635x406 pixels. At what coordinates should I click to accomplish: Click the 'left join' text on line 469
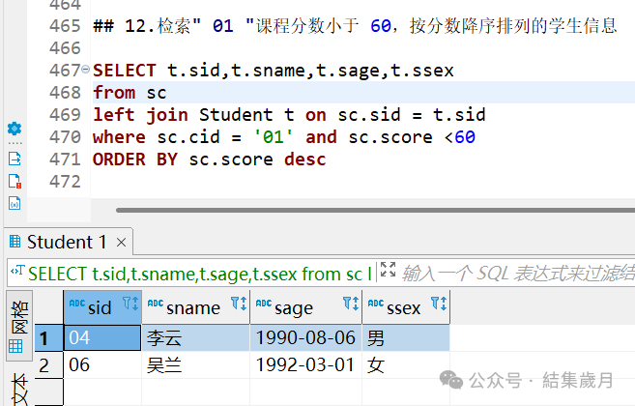pyautogui.click(x=140, y=115)
